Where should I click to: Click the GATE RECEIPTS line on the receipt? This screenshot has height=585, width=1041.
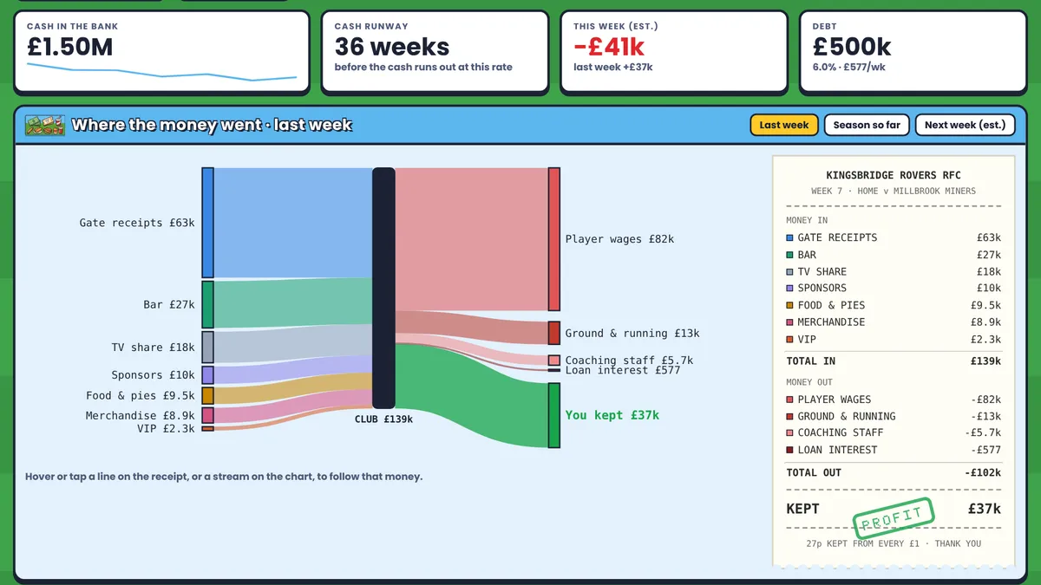894,237
